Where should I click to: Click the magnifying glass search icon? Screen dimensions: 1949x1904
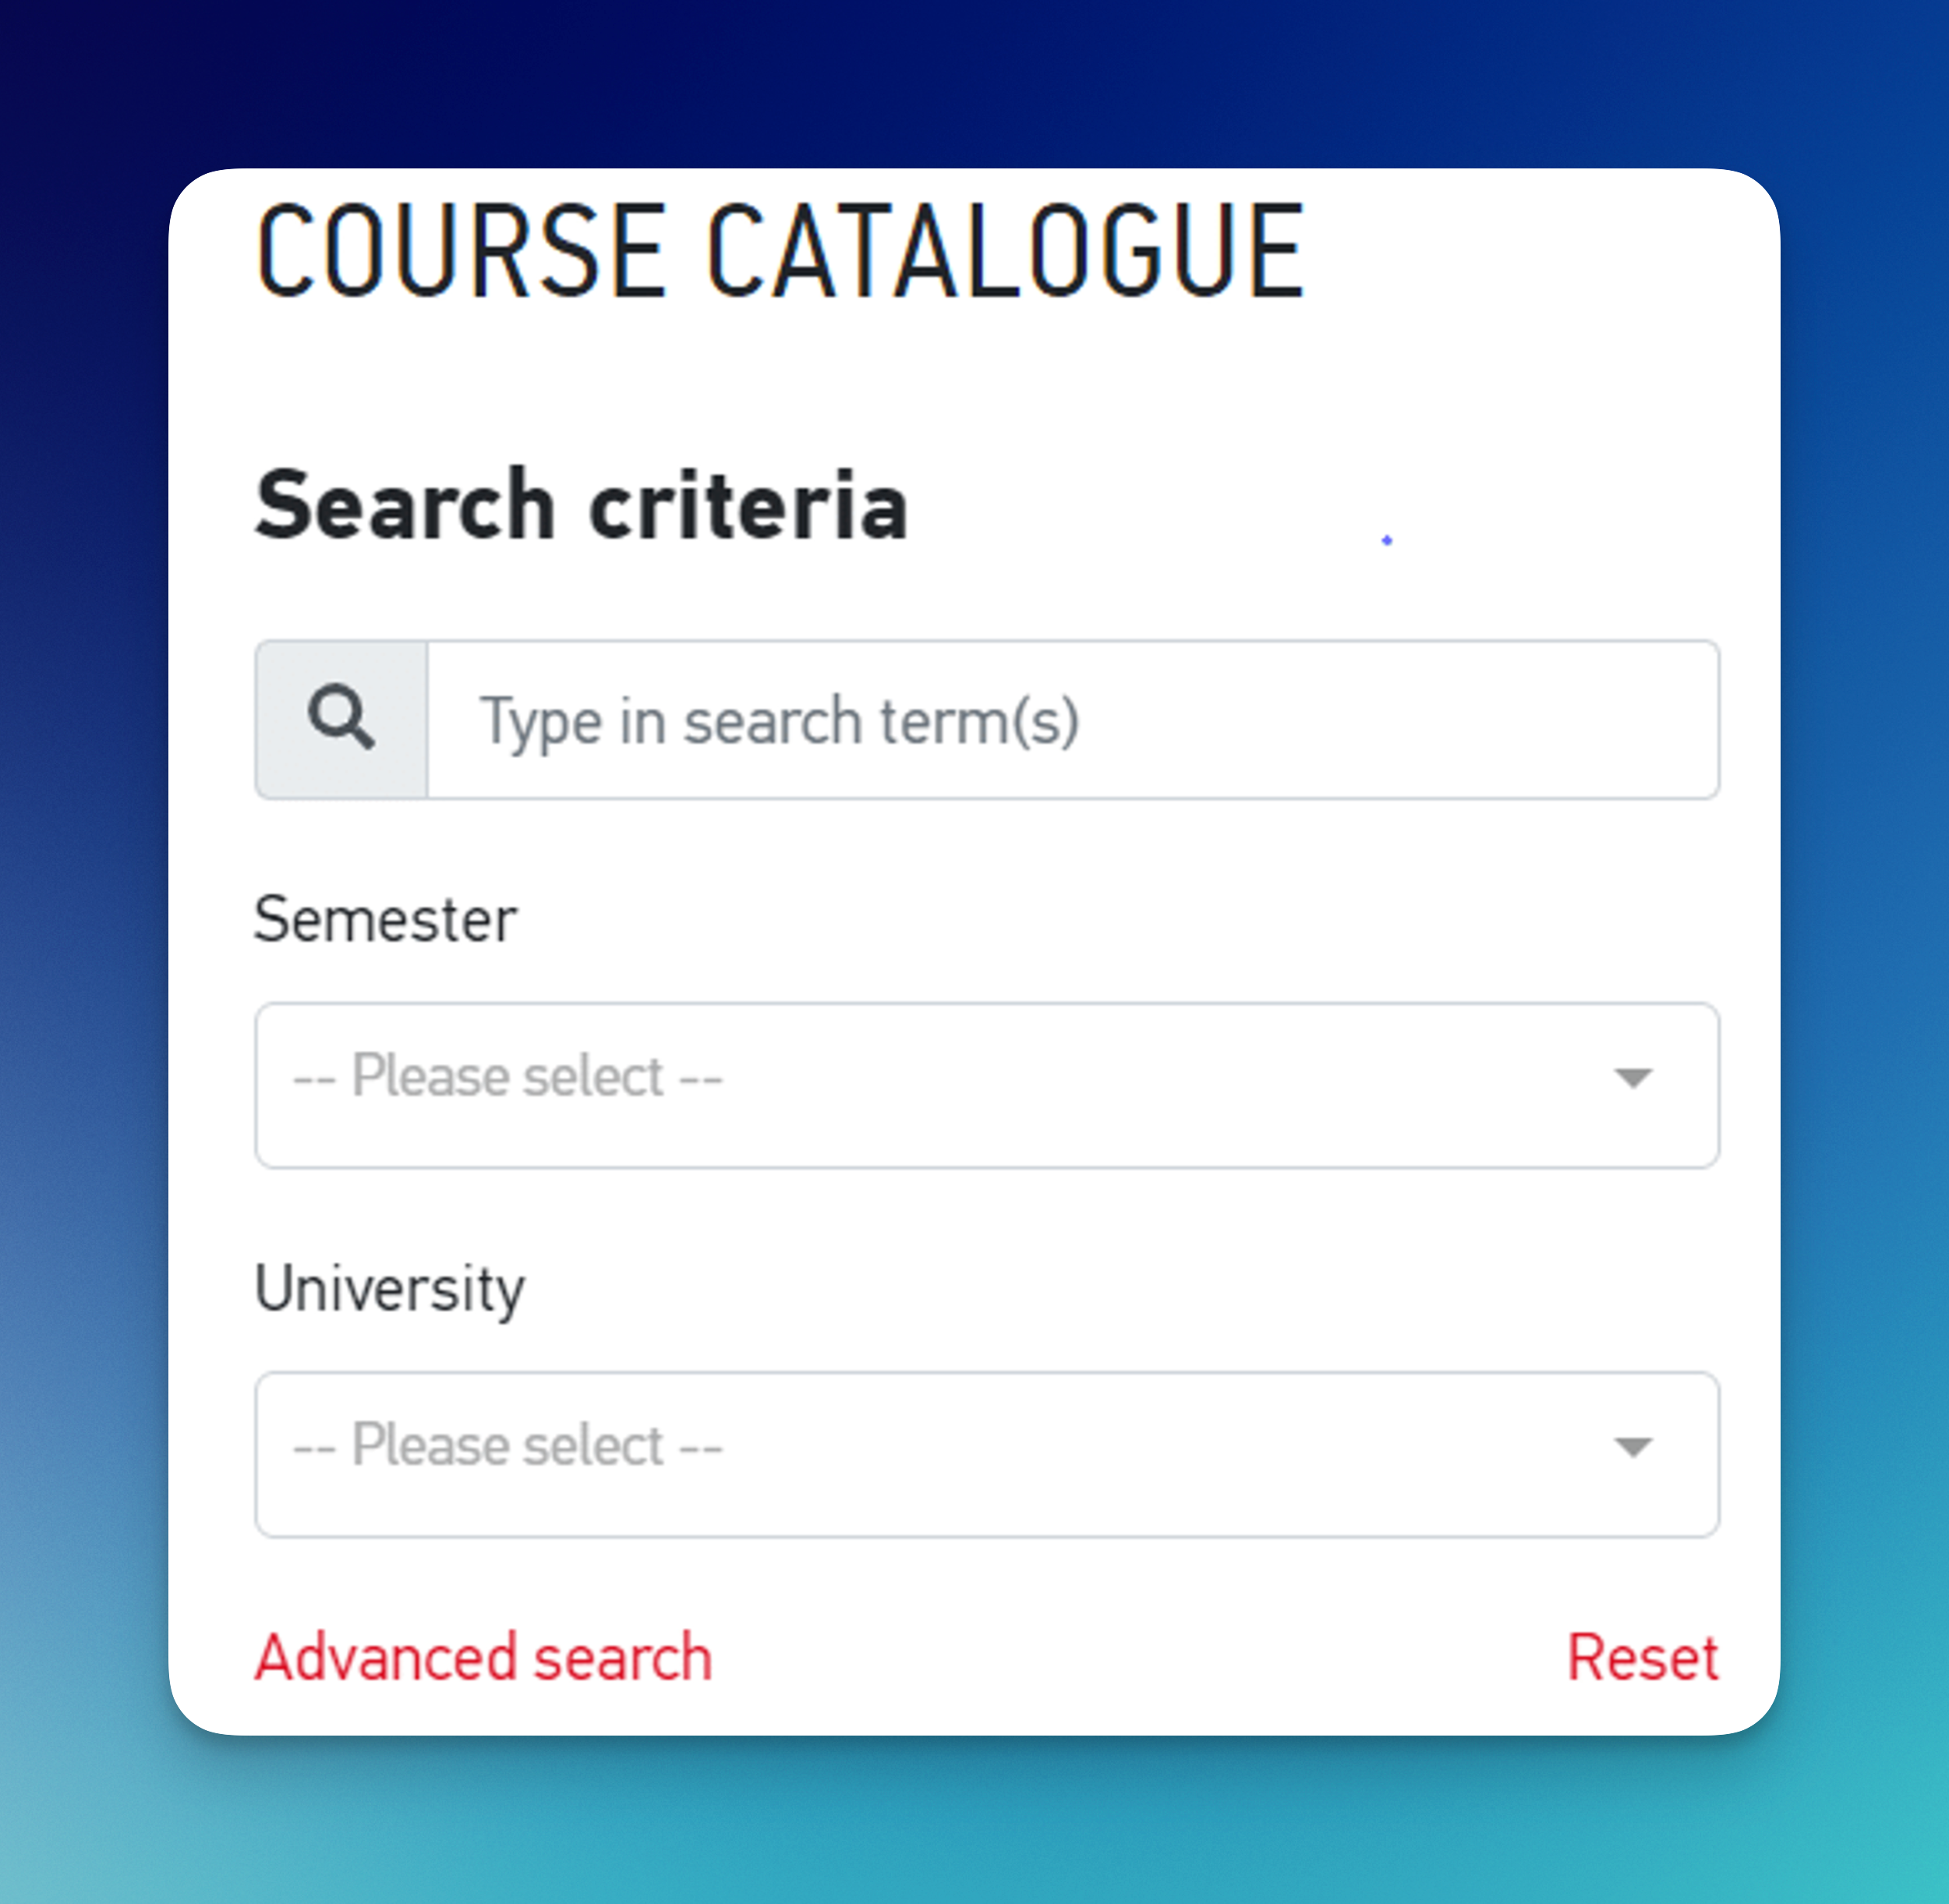point(341,718)
